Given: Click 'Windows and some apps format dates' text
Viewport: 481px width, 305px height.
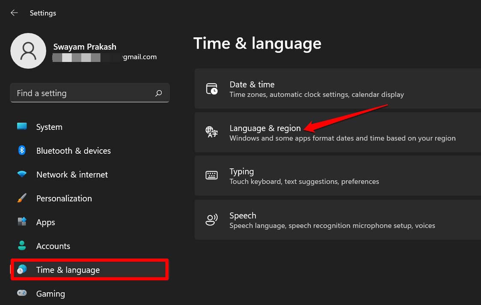Looking at the screenshot, I should (342, 138).
